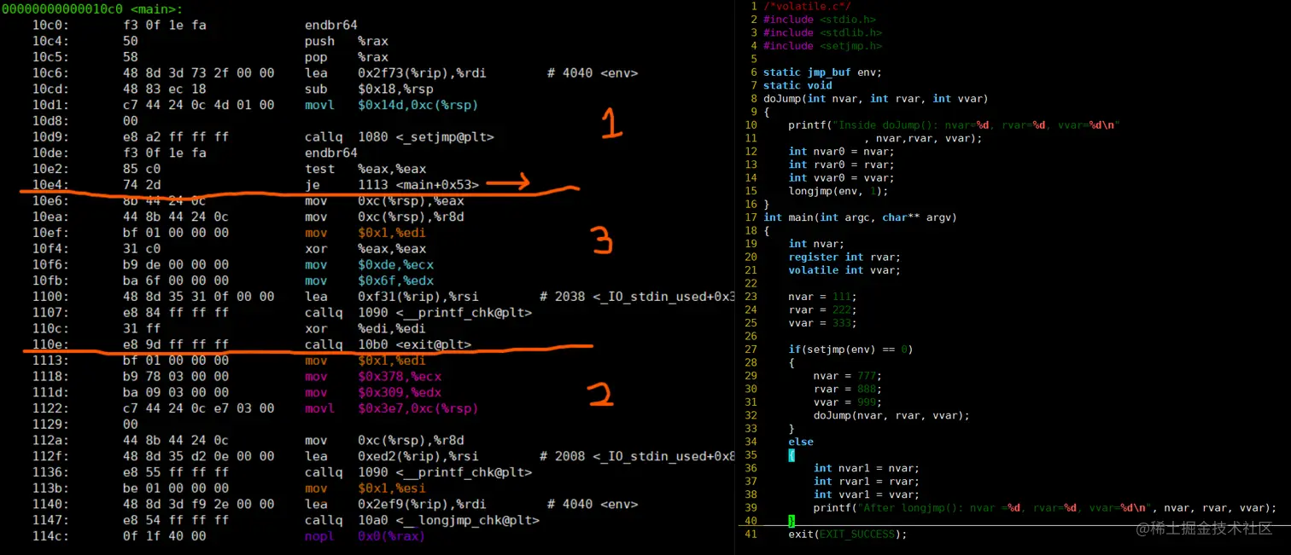Select nvar = 777; assignment
This screenshot has width=1291, height=555.
[x=848, y=376]
